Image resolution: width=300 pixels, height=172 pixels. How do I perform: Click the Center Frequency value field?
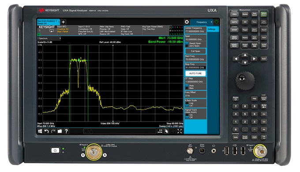[195, 31]
